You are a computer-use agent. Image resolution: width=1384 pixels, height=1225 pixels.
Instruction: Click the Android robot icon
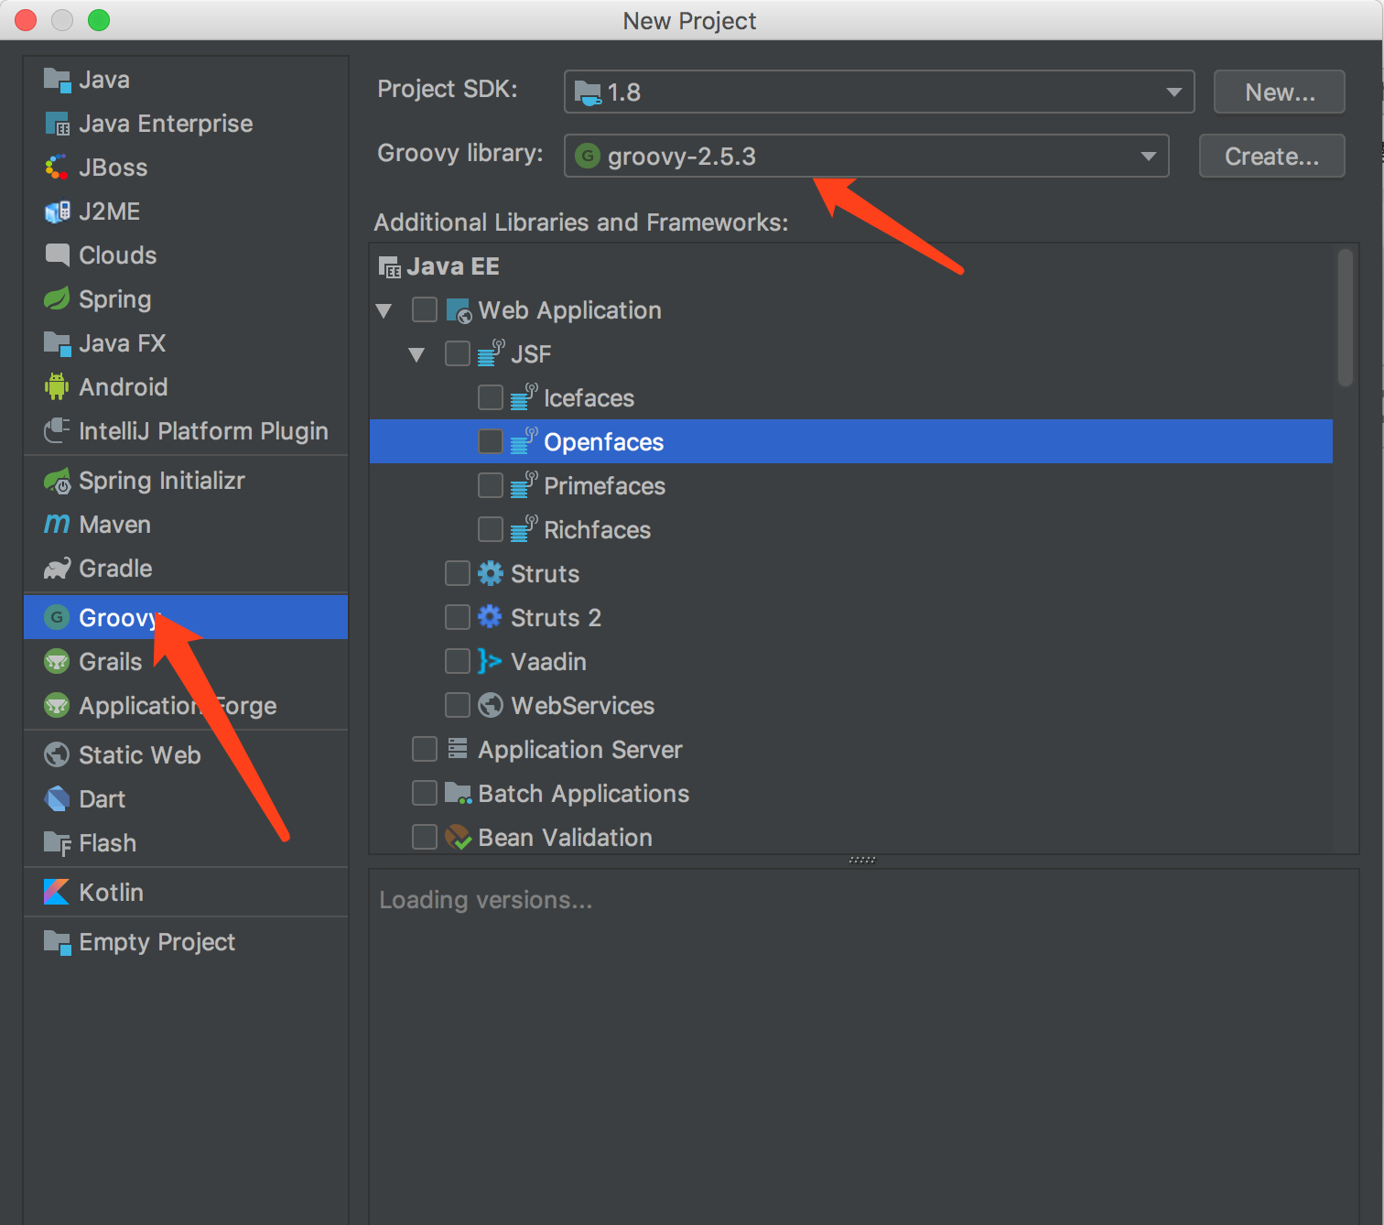click(x=56, y=386)
